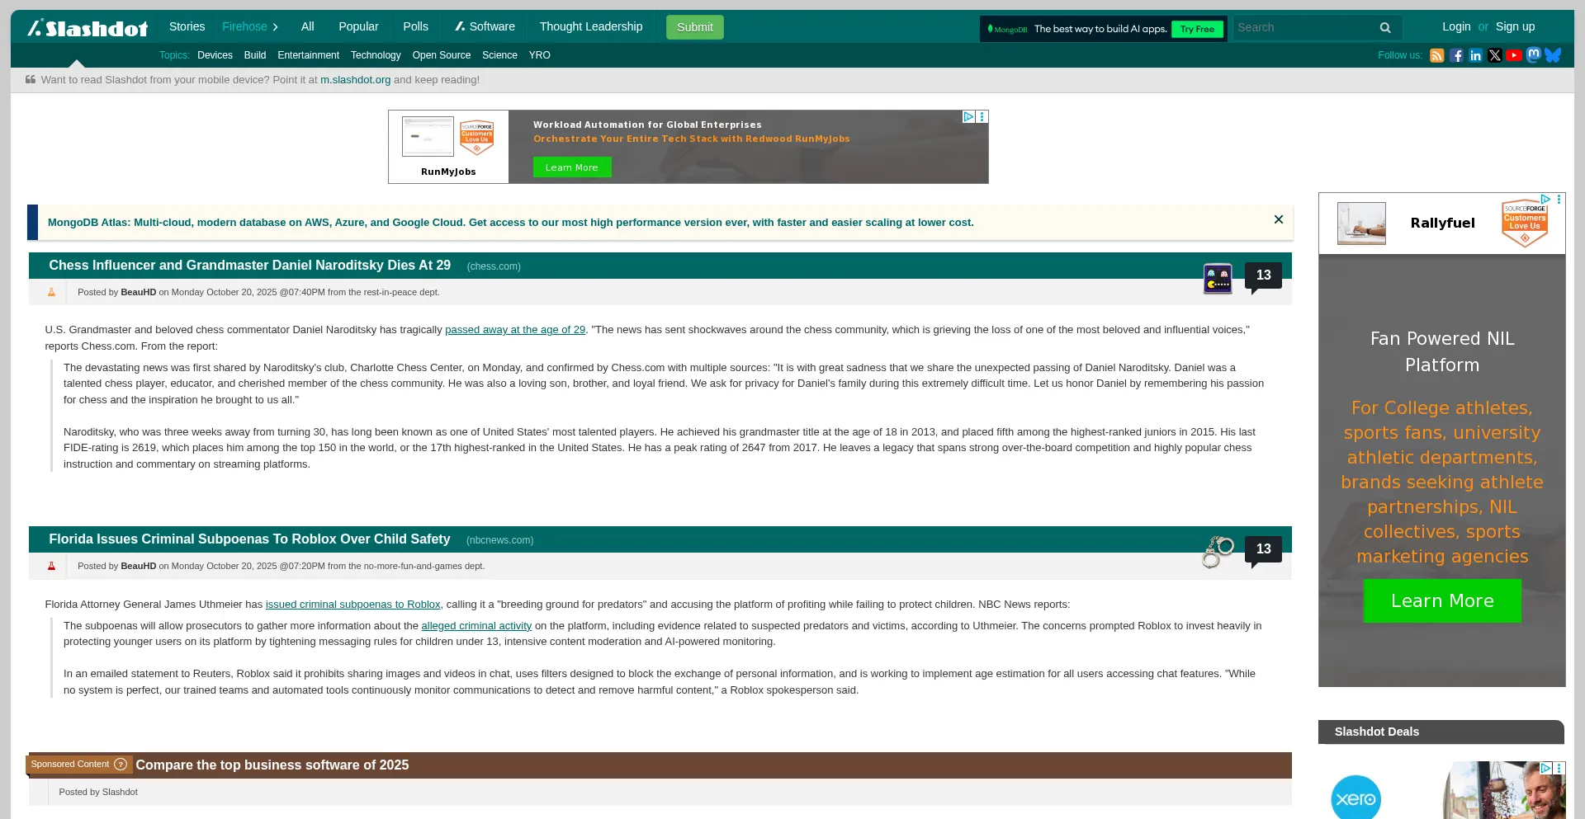
Task: Visit the nbcnews.com source link
Action: coord(499,540)
